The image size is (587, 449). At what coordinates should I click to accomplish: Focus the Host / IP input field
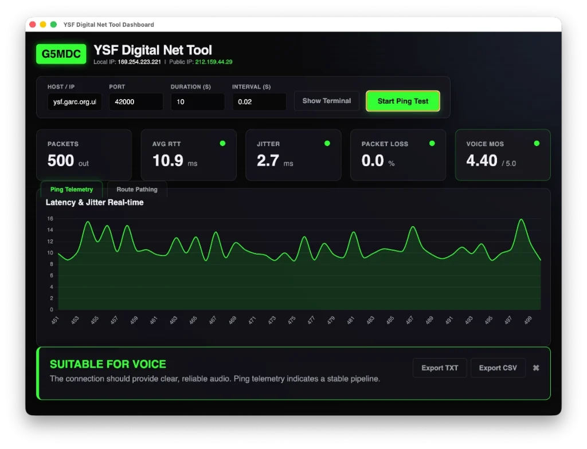74,102
